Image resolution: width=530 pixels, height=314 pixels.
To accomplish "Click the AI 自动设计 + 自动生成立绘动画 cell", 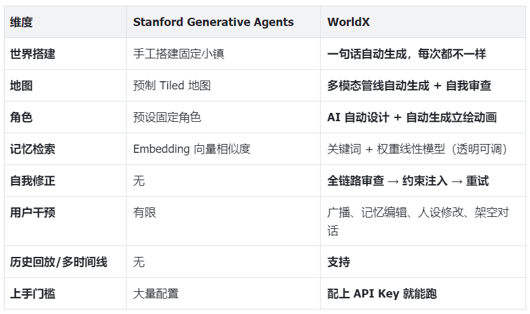I will [x=423, y=117].
